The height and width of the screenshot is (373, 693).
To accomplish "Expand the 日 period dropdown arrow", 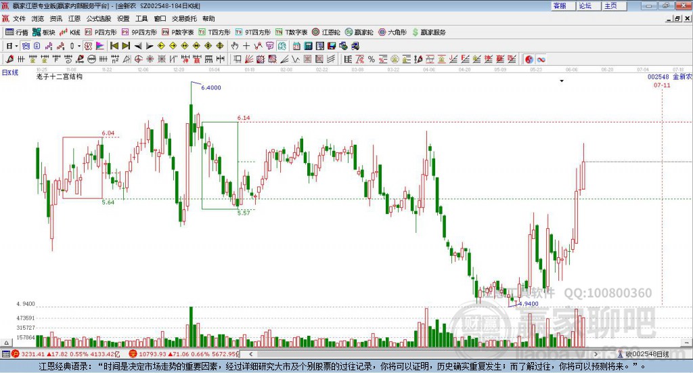I will click(x=16, y=46).
